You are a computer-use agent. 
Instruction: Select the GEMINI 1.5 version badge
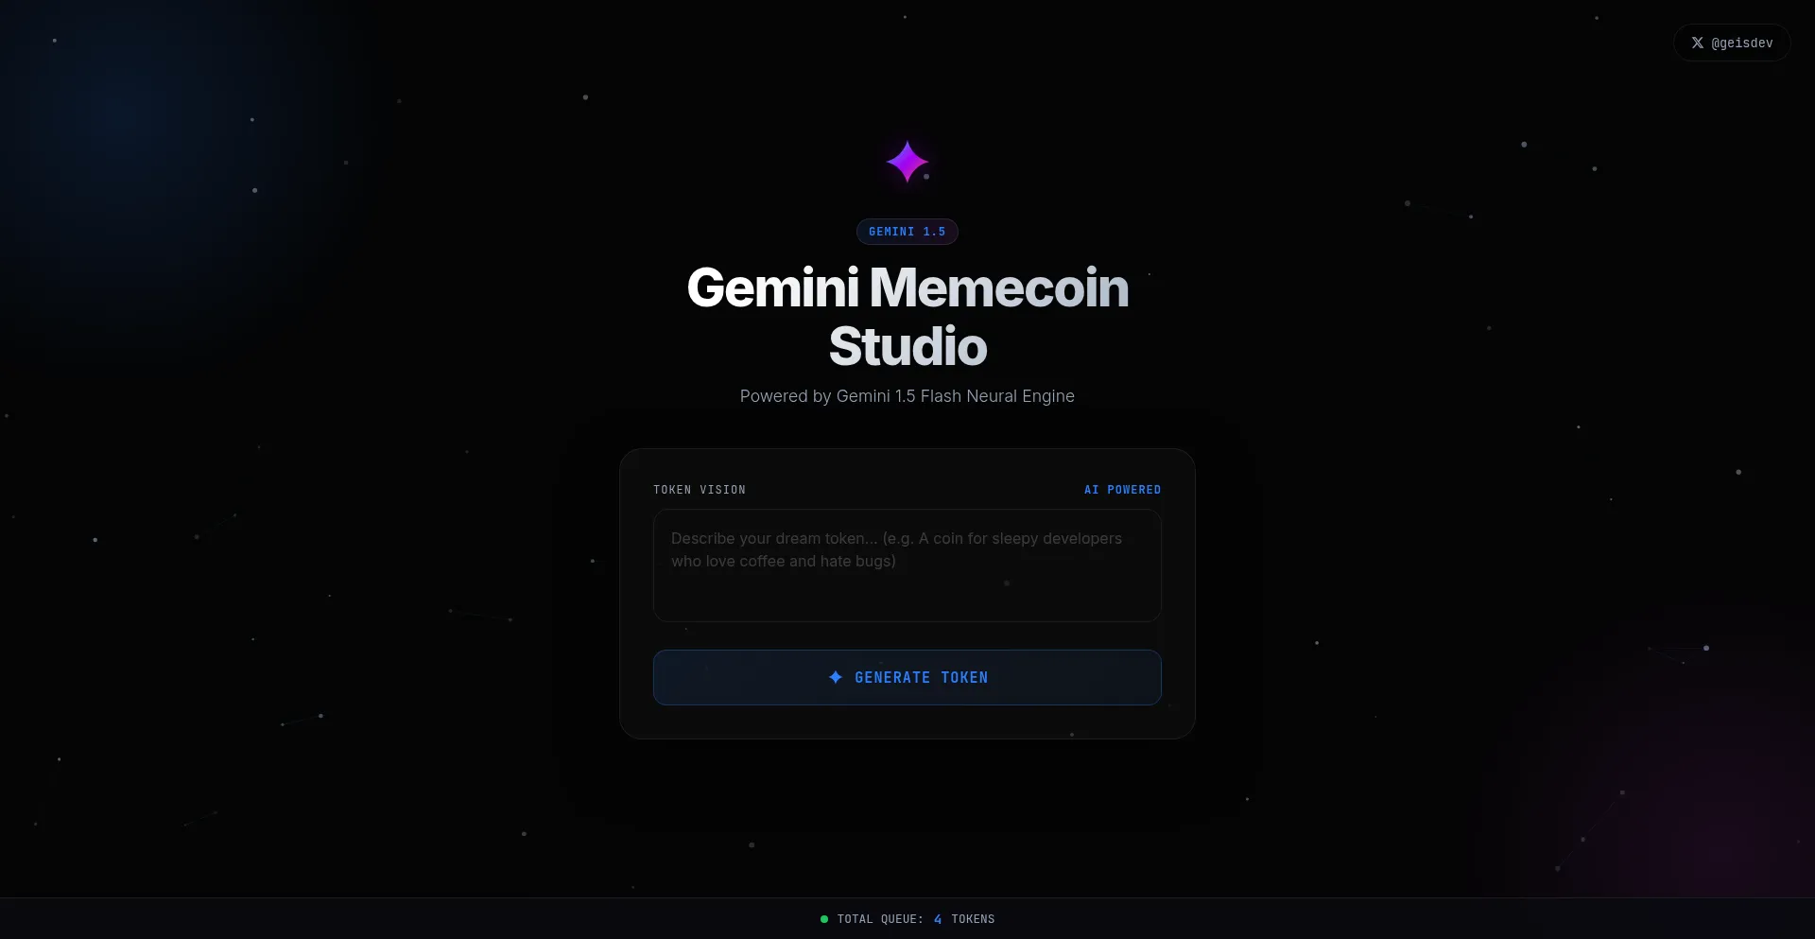(907, 232)
